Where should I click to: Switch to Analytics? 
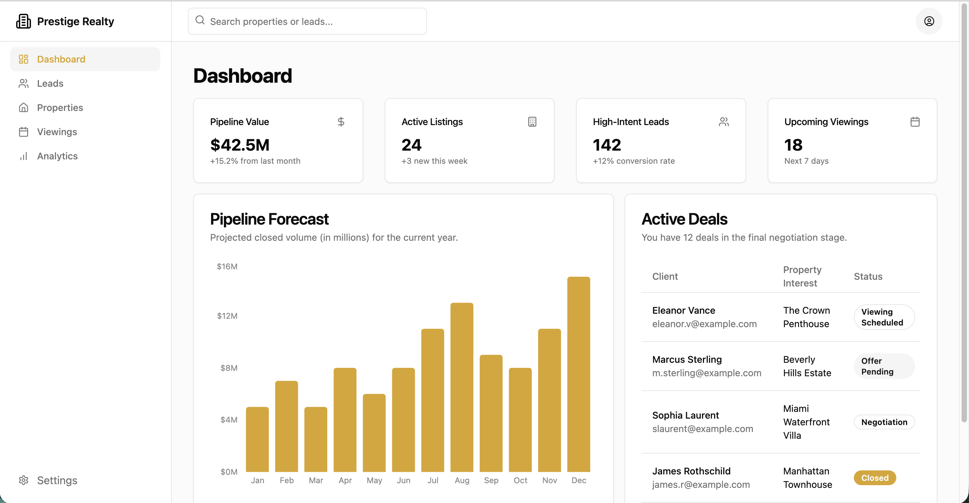tap(85, 156)
